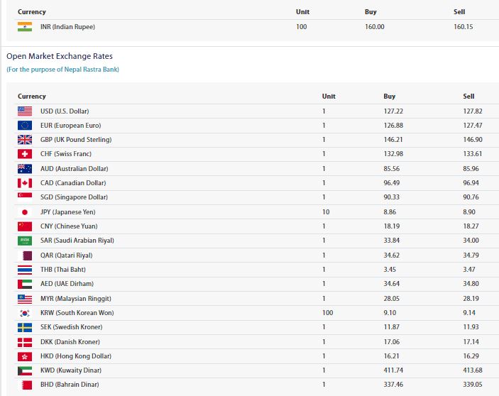This screenshot has height=396, width=499.
Task: Click the Saudi Arabian flag icon
Action: pos(25,241)
